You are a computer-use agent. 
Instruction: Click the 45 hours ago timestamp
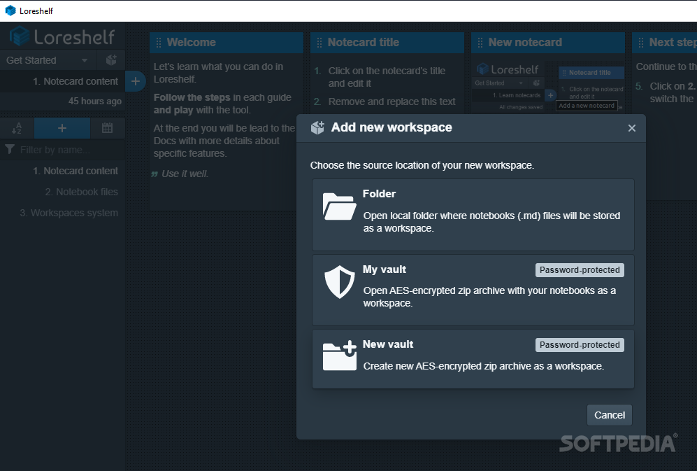[x=94, y=101]
